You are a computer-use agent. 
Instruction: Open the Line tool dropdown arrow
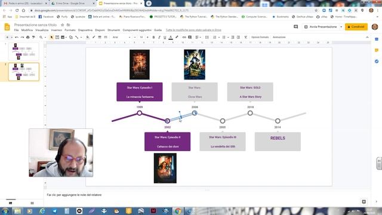pos(81,37)
